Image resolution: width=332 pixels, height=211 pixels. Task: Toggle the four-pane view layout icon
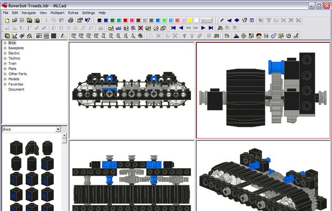pyautogui.click(x=39, y=36)
